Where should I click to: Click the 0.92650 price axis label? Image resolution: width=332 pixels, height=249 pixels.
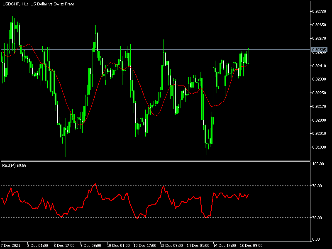pos(319,25)
